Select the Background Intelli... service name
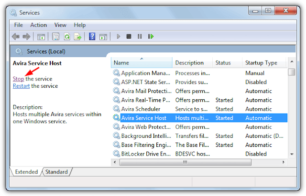The height and width of the screenshot is (196, 306). (x=146, y=135)
